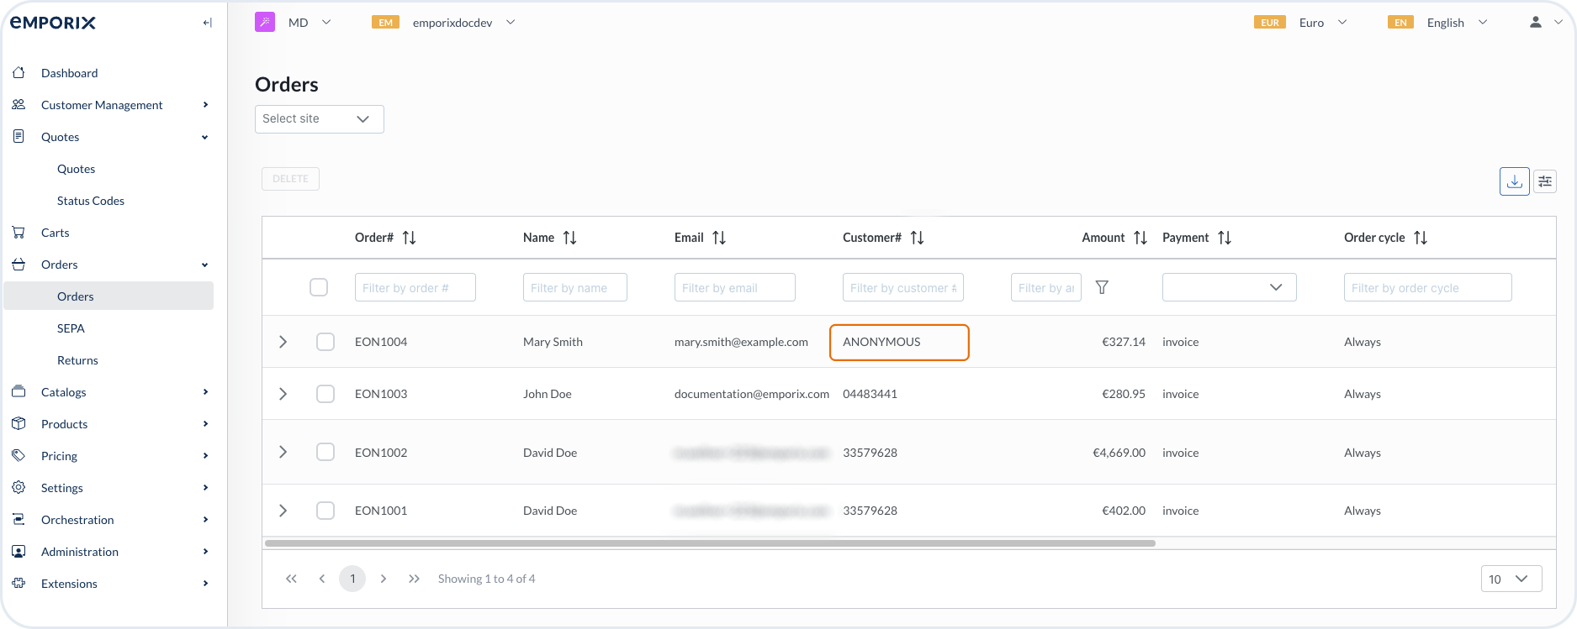Click the download export icon
This screenshot has width=1577, height=629.
[1514, 181]
